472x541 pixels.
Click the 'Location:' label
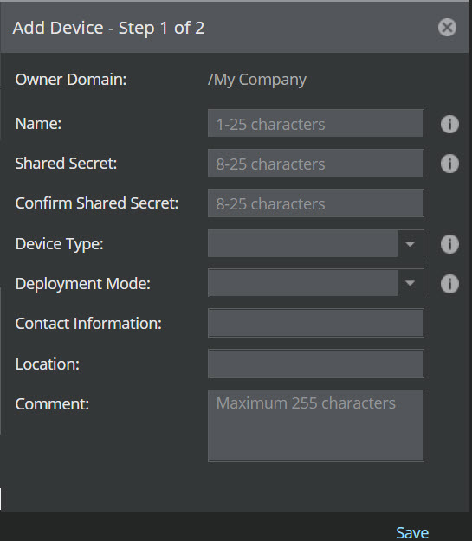coord(48,364)
